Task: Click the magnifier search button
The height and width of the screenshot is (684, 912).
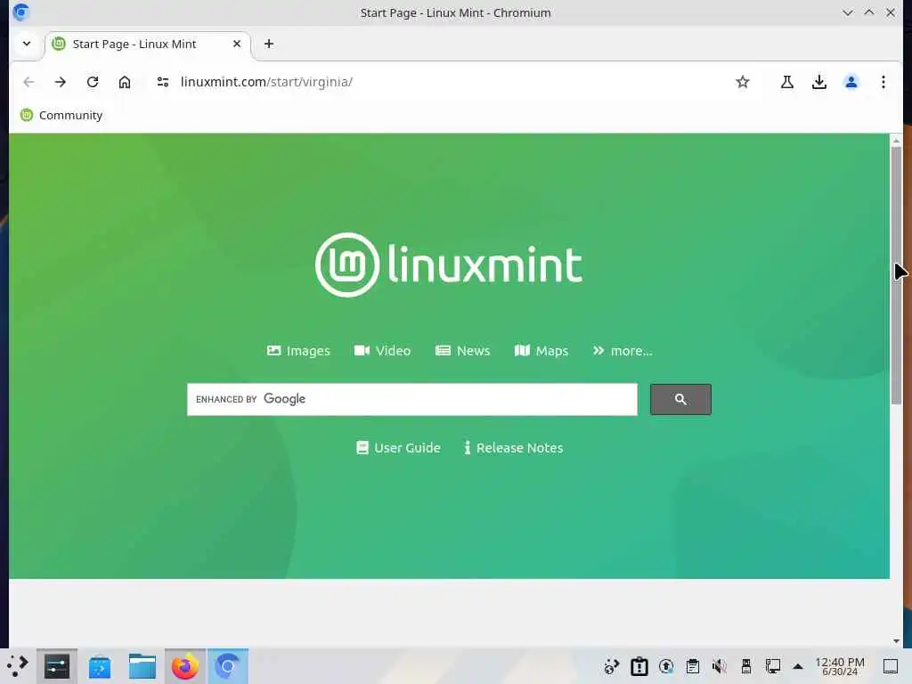Action: point(680,399)
